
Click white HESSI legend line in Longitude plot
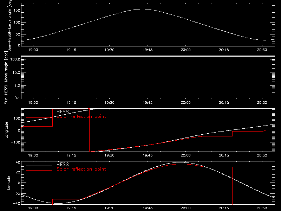(39, 113)
